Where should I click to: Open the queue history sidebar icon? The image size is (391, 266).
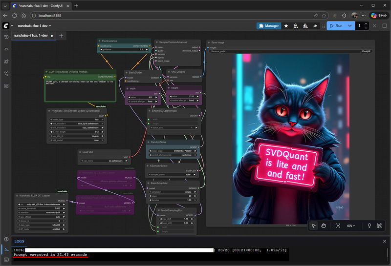tap(6, 37)
